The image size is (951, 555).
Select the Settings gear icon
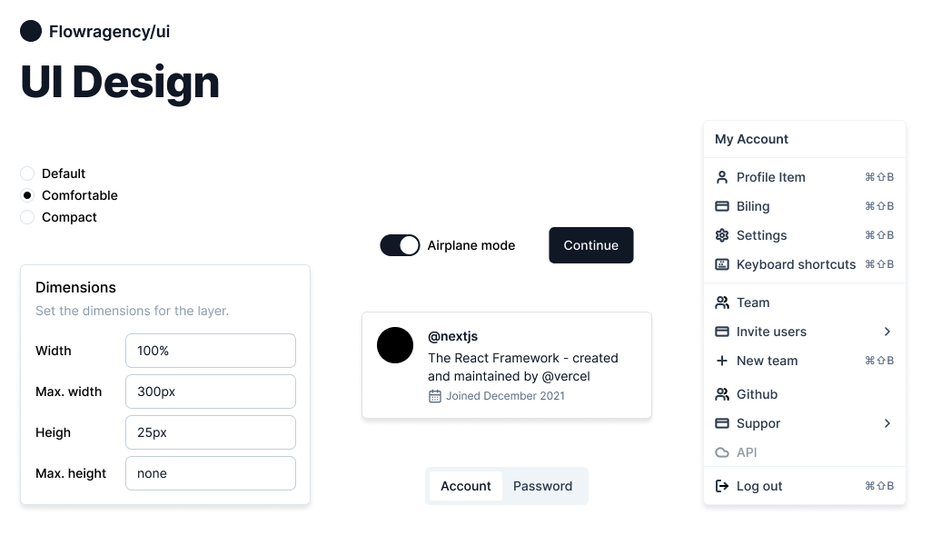tap(721, 235)
